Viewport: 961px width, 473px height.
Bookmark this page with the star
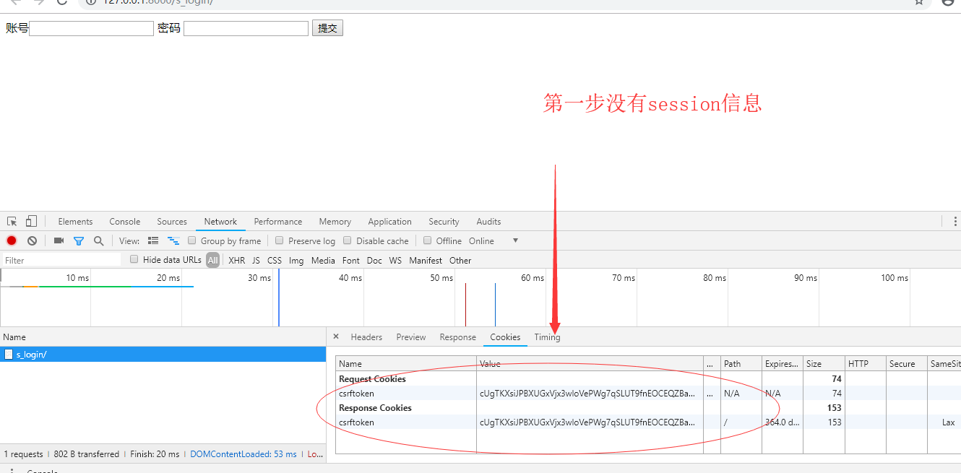919,2
